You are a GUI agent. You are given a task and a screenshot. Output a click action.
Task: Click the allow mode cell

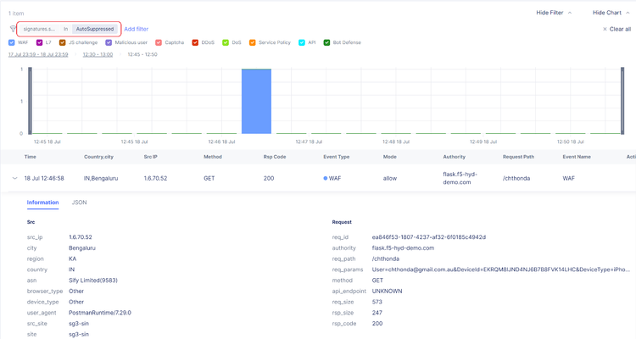[390, 178]
